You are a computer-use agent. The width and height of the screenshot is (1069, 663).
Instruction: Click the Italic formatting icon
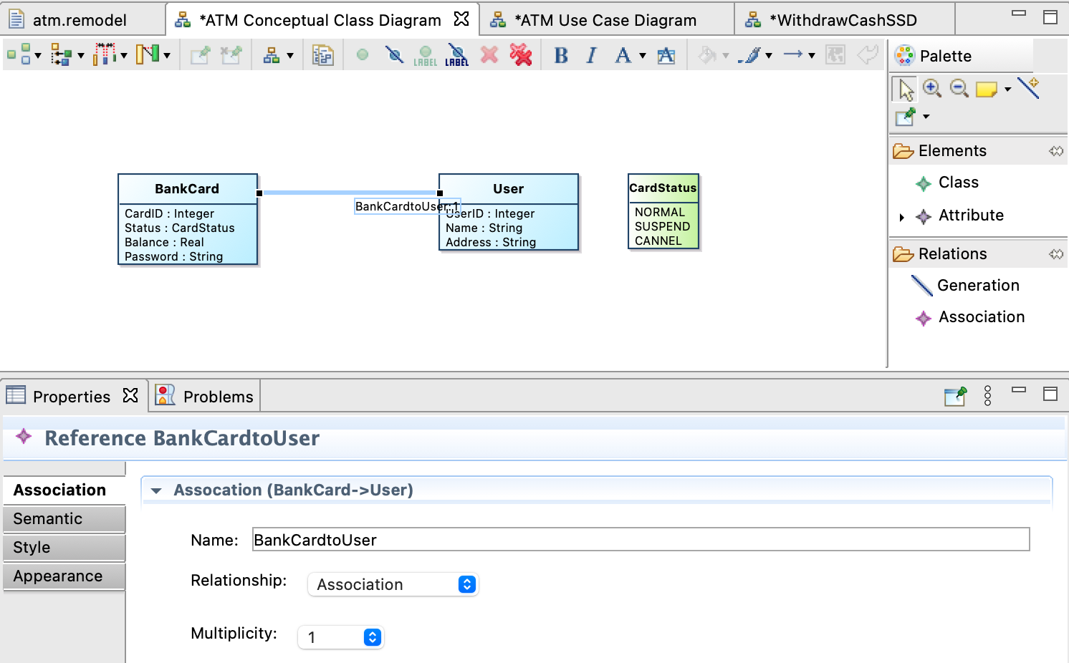click(591, 55)
